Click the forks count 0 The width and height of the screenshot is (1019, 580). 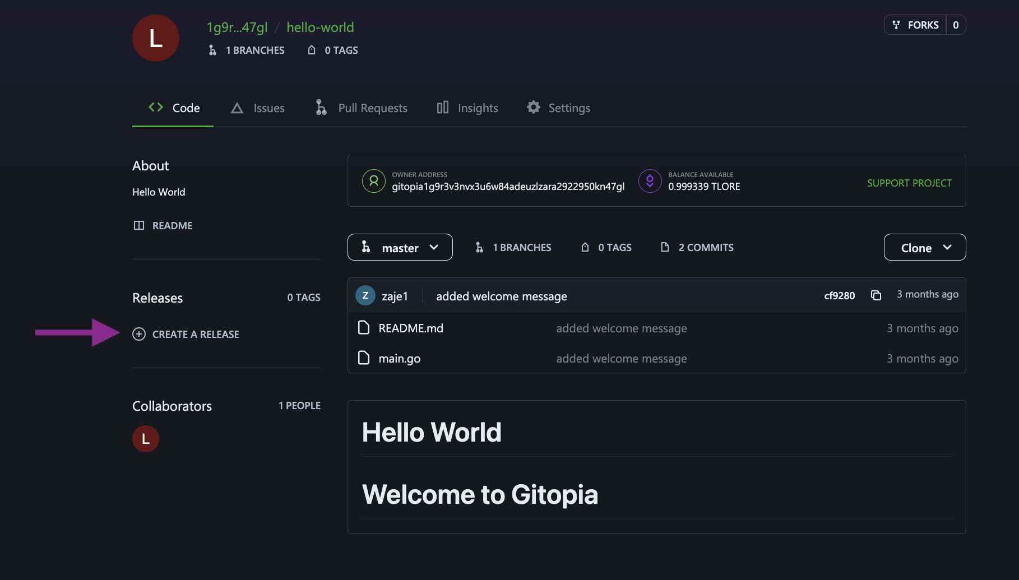956,25
